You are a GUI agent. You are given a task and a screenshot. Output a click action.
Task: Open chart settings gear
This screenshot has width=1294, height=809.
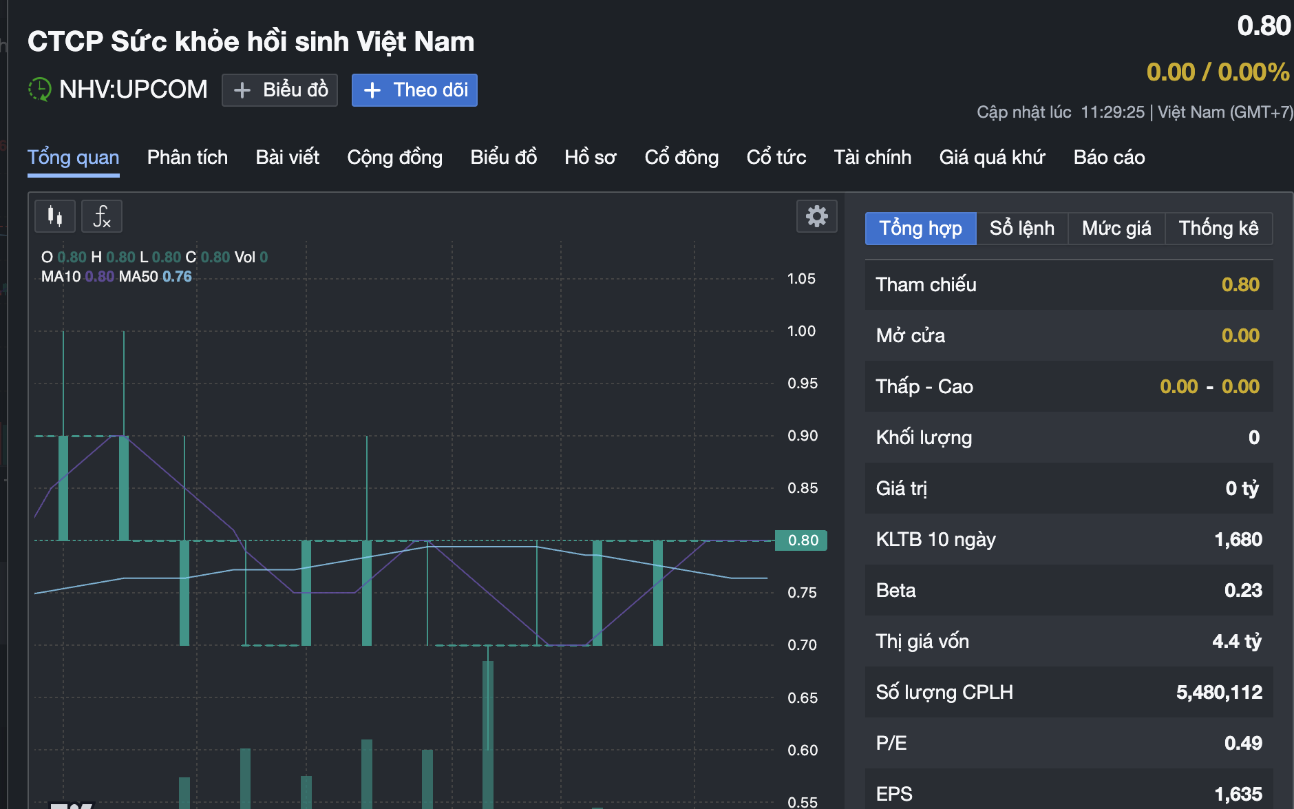pyautogui.click(x=816, y=216)
